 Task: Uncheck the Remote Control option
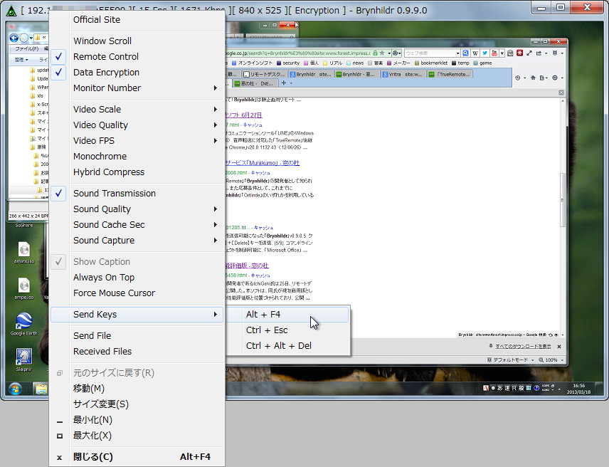tap(137, 56)
